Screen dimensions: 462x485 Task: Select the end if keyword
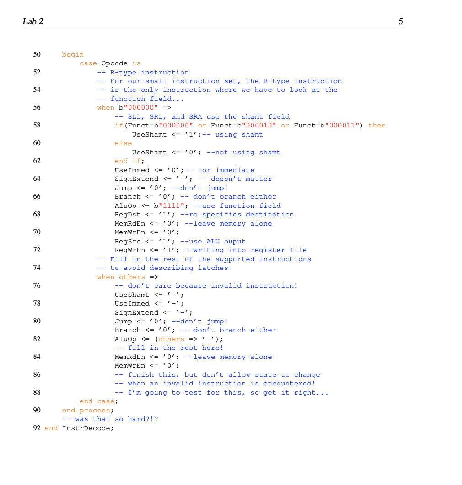pos(128,161)
